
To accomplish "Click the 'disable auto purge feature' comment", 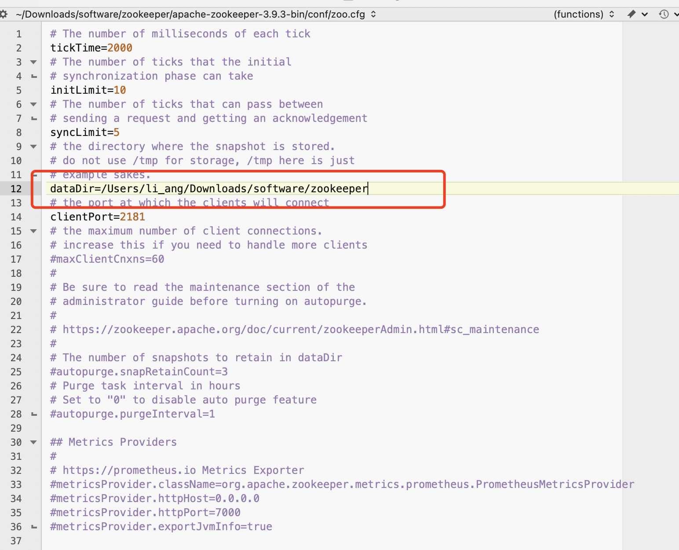I will tap(183, 400).
